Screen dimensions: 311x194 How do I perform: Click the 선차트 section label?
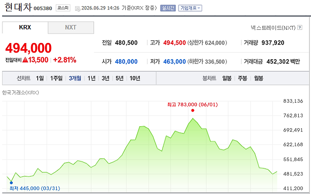24,78
